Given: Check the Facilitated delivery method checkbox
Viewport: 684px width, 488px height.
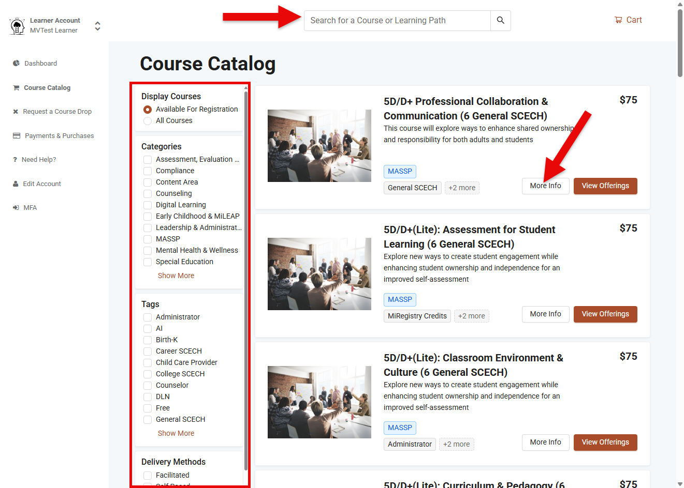Looking at the screenshot, I should point(148,476).
